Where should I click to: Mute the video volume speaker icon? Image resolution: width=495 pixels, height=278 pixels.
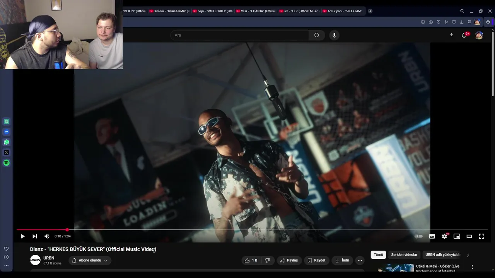click(47, 236)
